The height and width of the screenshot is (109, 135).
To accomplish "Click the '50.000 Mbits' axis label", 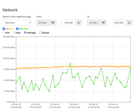I will (x=9, y=80).
